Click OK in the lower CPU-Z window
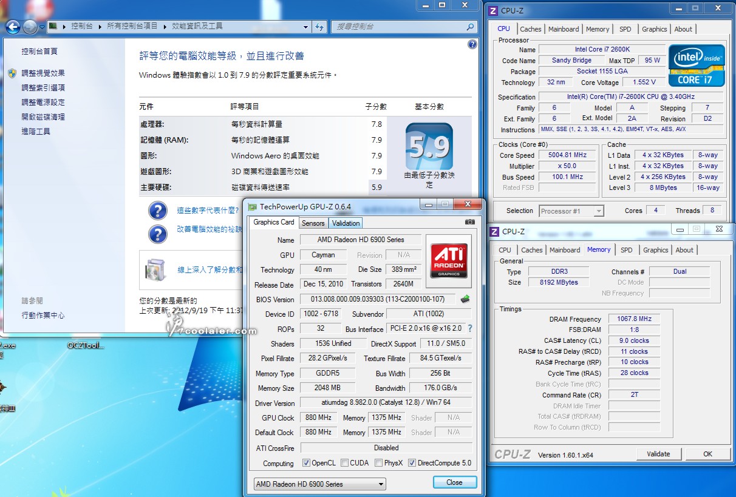Screen dimensions: 736x497 (x=707, y=454)
